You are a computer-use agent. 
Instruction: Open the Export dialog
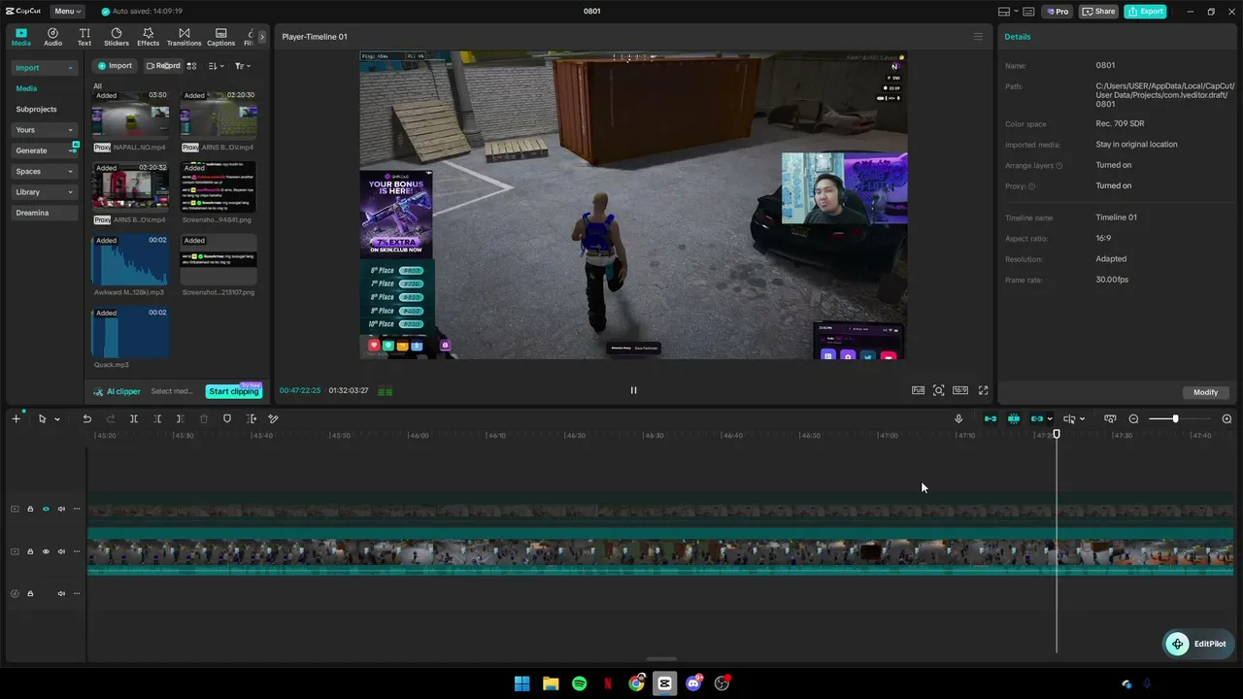point(1145,12)
